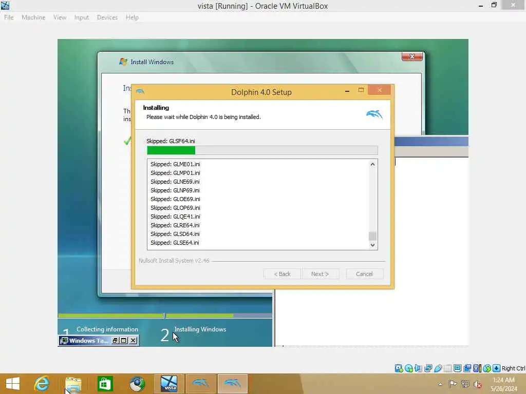Open the Devices menu

(107, 17)
